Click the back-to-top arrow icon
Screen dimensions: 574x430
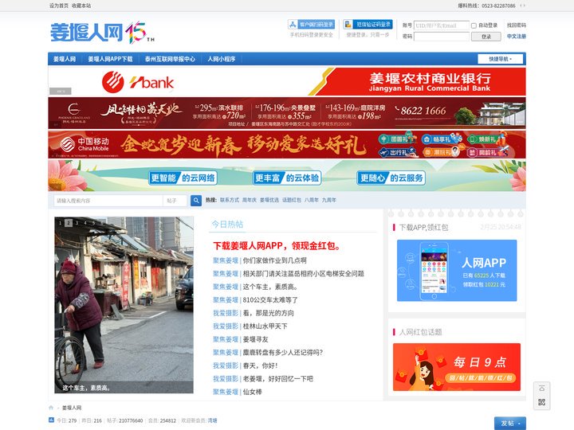(541, 389)
